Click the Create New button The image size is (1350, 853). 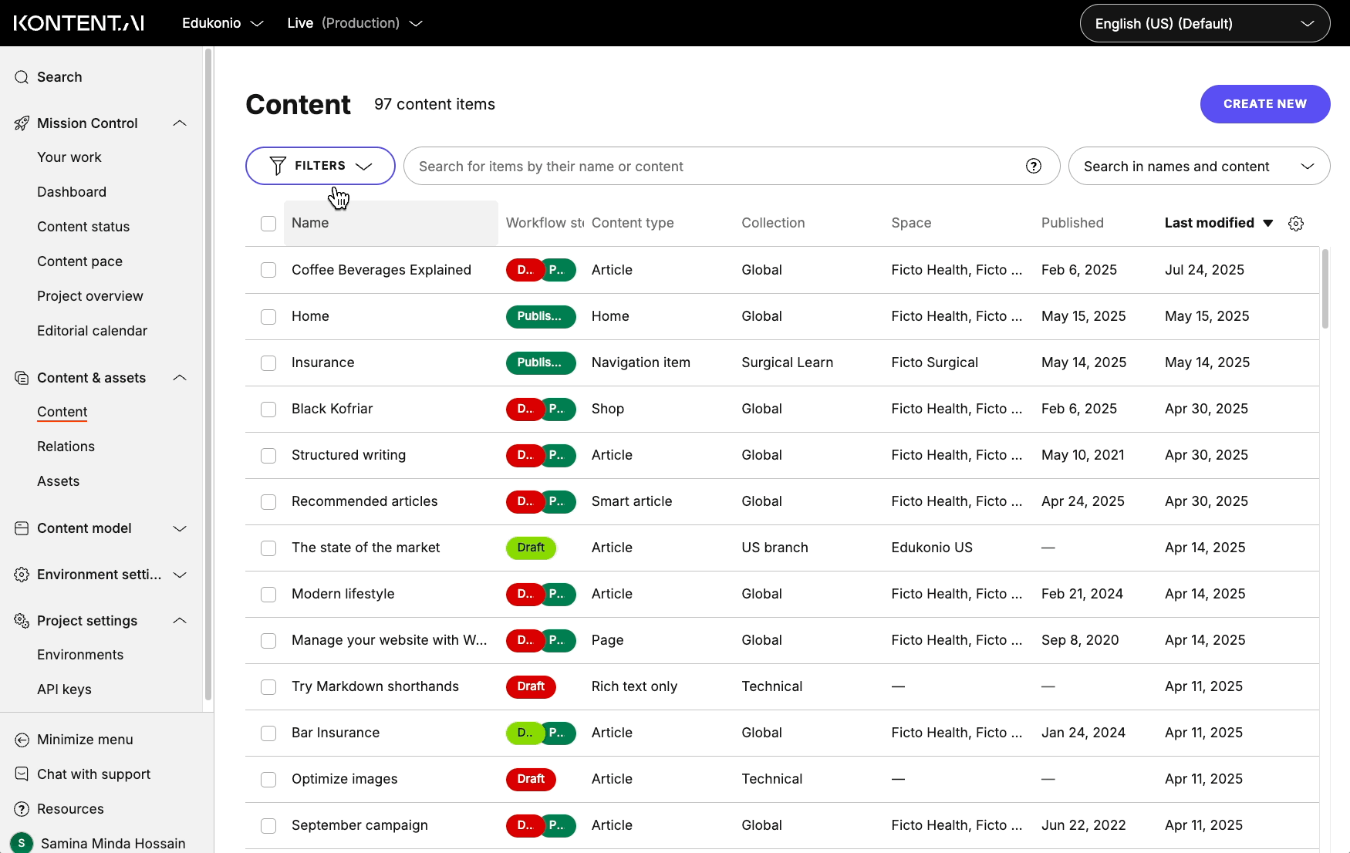coord(1264,103)
